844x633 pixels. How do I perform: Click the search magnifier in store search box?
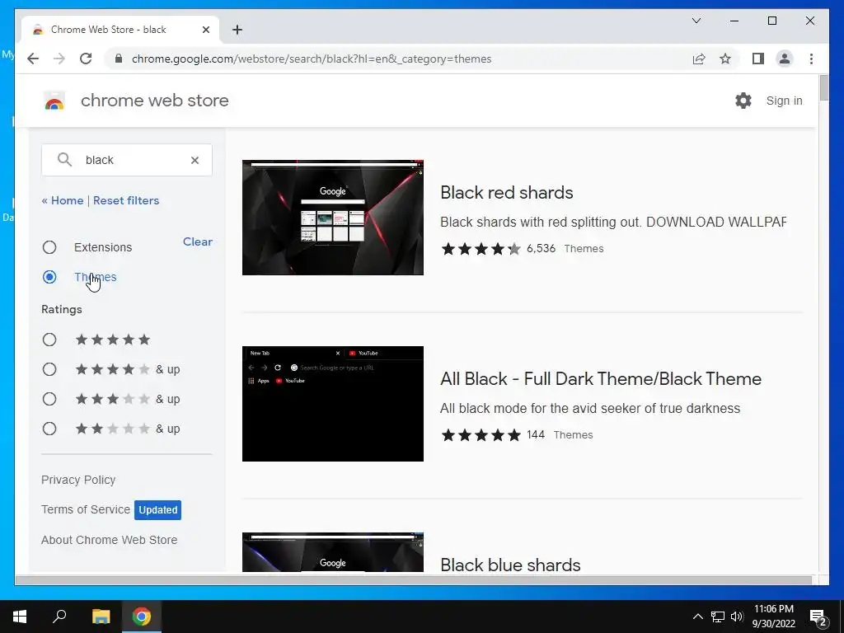point(64,160)
